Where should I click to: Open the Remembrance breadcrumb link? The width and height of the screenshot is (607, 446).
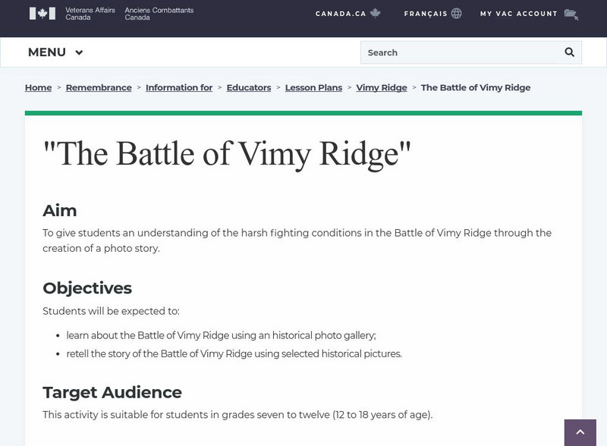tap(99, 87)
